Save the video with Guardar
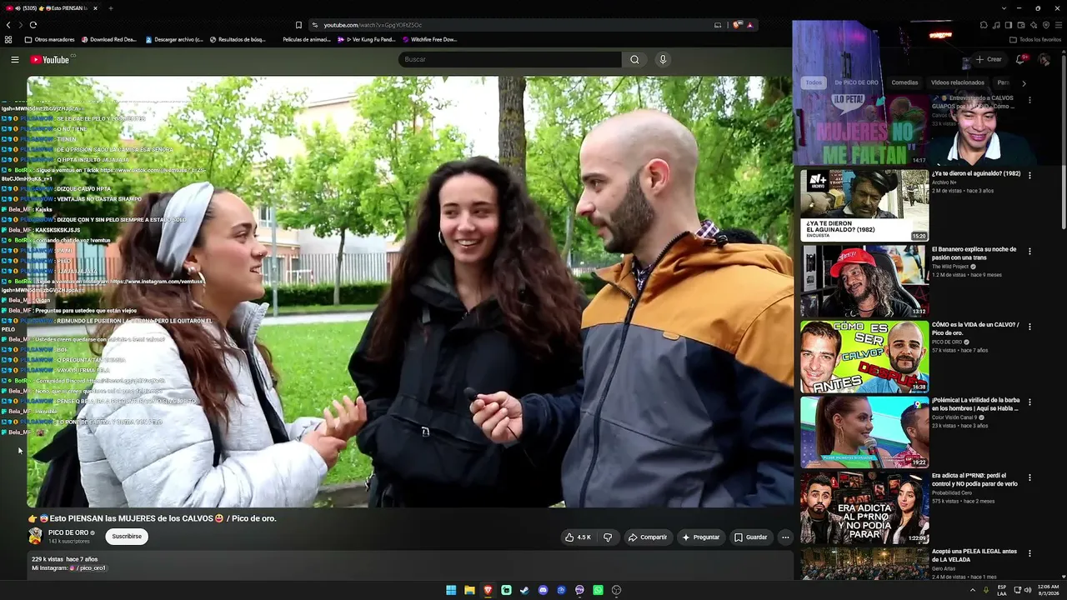This screenshot has width=1067, height=600. click(x=750, y=537)
